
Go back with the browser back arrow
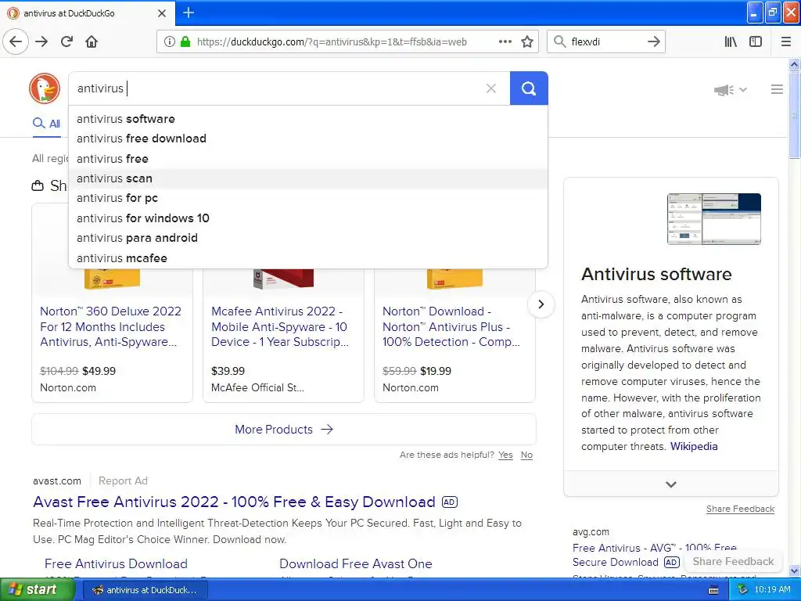[16, 41]
